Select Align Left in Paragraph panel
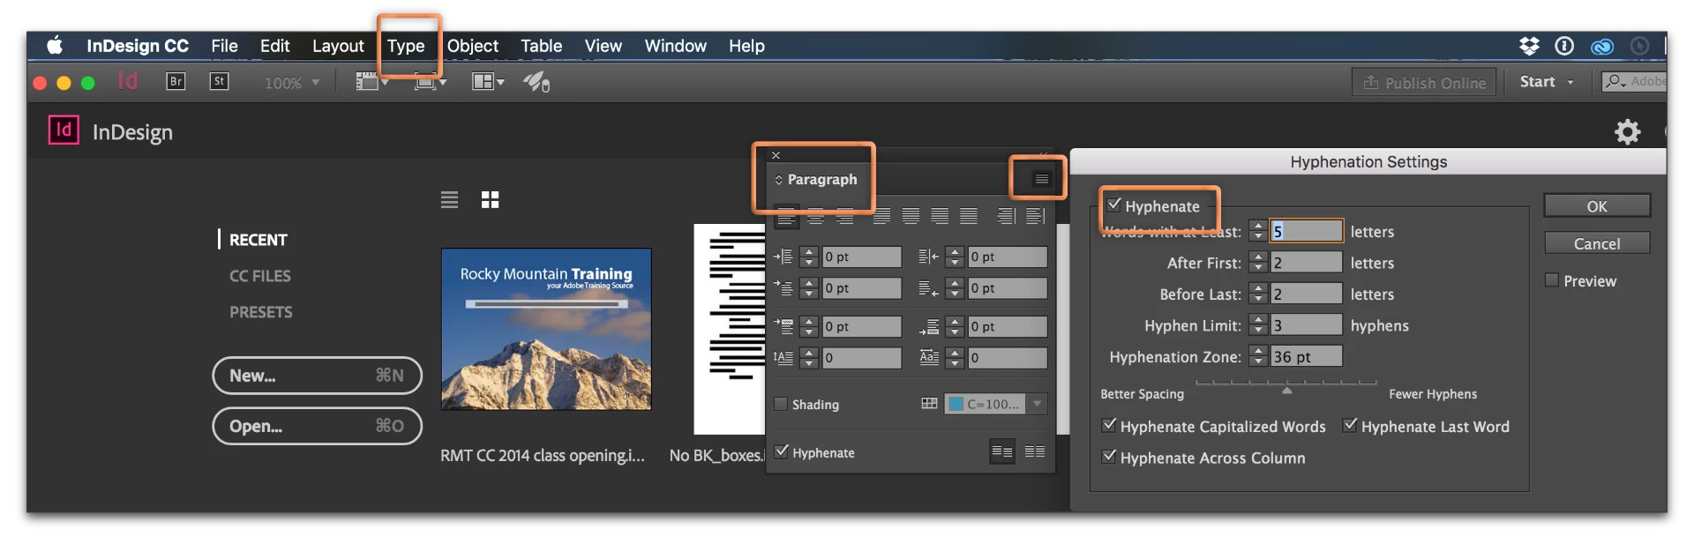Viewport: 1694px width, 544px height. [x=785, y=216]
